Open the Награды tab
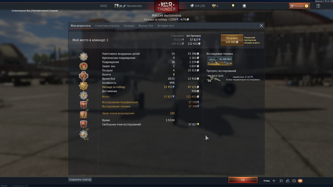Viewport: 333px width, 187px height. click(x=129, y=26)
